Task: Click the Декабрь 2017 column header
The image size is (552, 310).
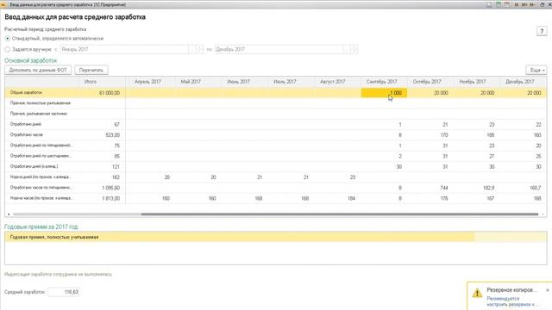Action: point(524,82)
